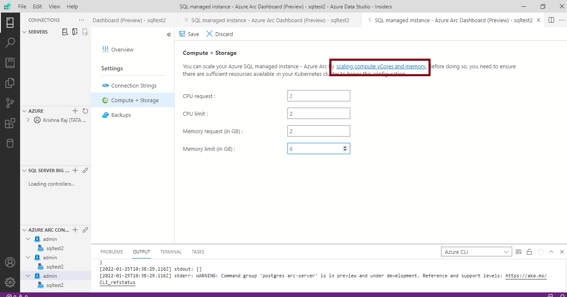Viewport: 567px width, 297px height.
Task: Click inside the CPU request field
Action: tap(318, 96)
